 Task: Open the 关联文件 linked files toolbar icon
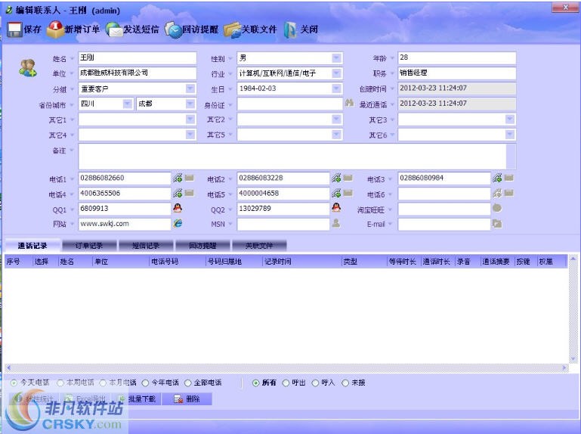(233, 29)
